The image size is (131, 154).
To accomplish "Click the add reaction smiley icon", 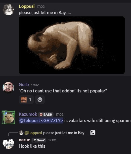I will coord(40,100).
